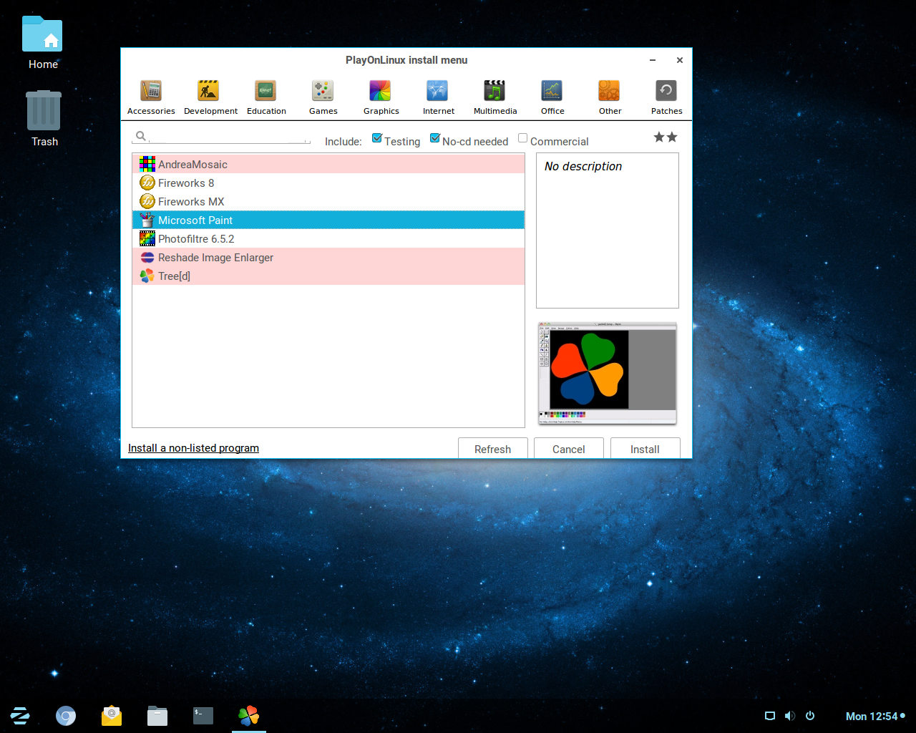The width and height of the screenshot is (916, 733).
Task: Open the Graphics category
Action: click(x=380, y=97)
